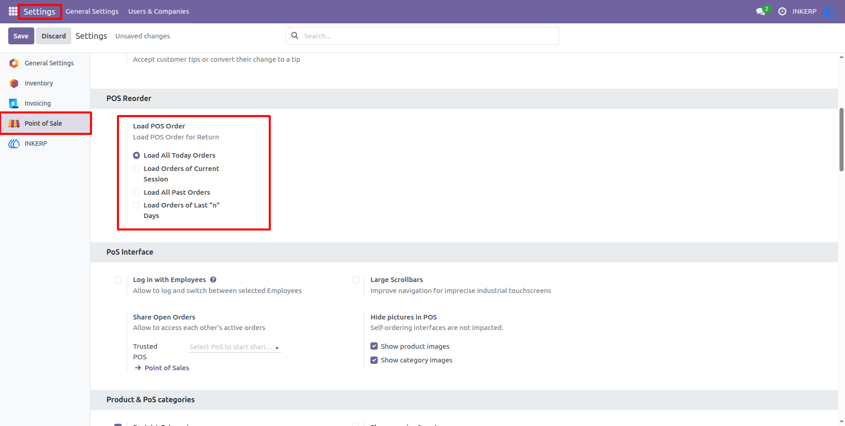Enable Large Scrollbars checkbox
The height and width of the screenshot is (426, 845).
[x=355, y=280]
